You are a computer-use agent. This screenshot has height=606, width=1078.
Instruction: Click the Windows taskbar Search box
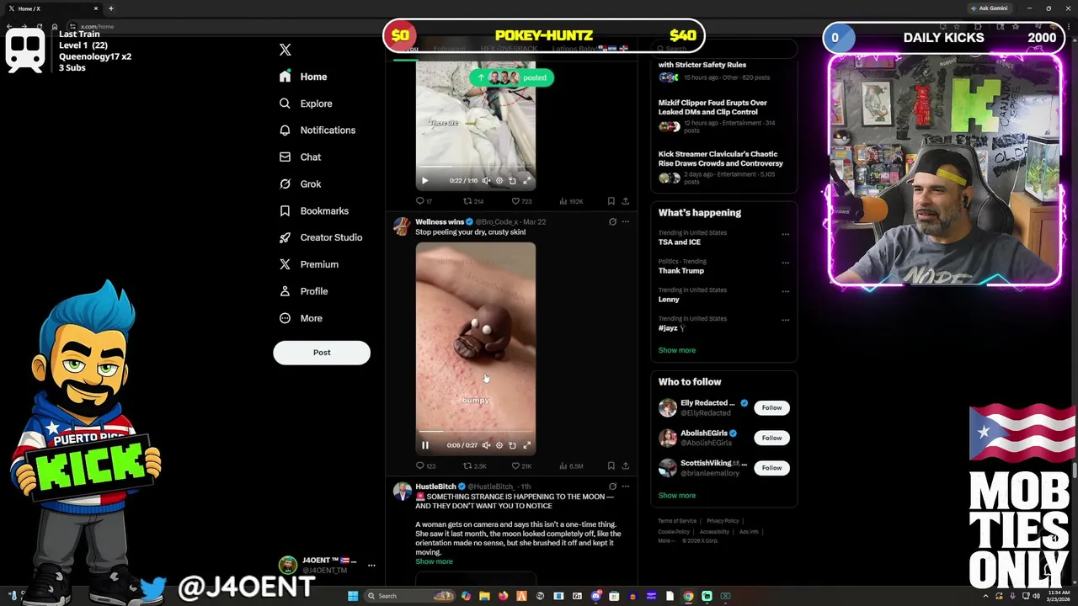409,596
